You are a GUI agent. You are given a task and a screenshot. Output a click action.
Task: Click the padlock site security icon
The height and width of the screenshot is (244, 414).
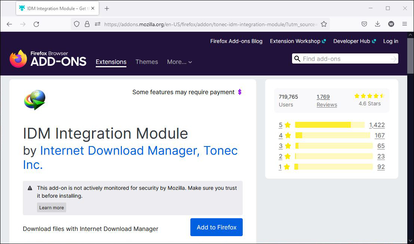coord(87,24)
